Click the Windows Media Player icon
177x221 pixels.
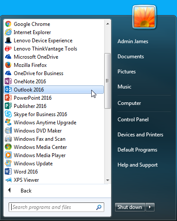(x=8, y=155)
